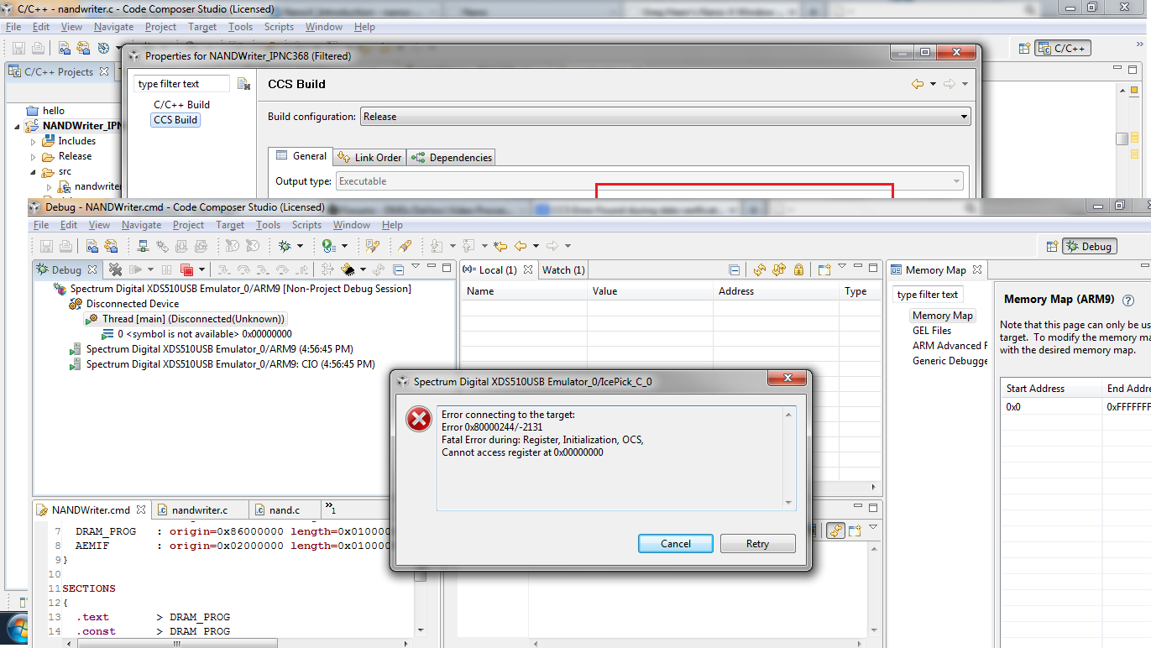The height and width of the screenshot is (648, 1151).
Task: Open Navigate menu in Debug window
Action: point(141,225)
